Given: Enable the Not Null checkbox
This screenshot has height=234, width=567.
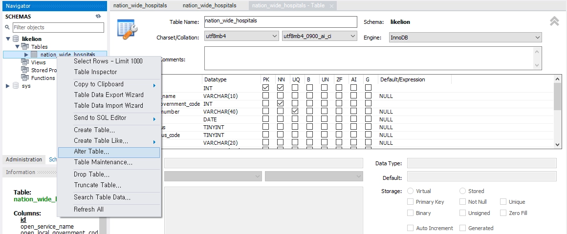Looking at the screenshot, I should point(462,202).
